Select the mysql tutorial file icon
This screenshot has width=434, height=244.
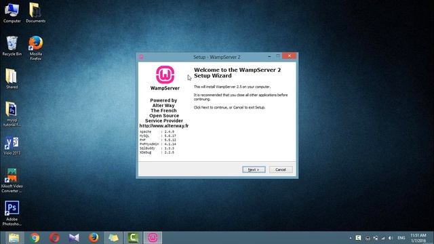point(12,114)
